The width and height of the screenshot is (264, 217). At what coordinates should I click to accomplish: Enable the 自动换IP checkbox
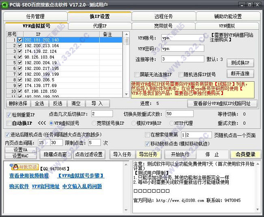[9, 123]
